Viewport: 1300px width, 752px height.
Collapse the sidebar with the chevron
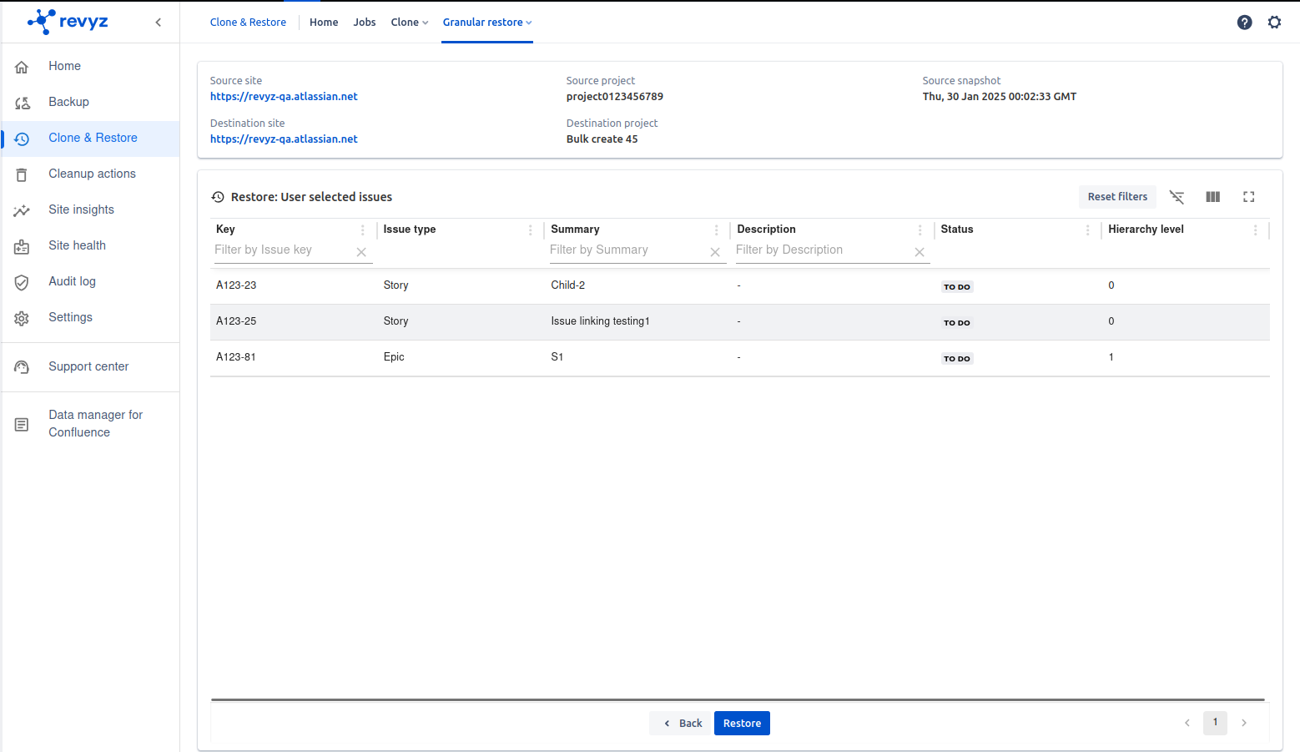tap(159, 23)
